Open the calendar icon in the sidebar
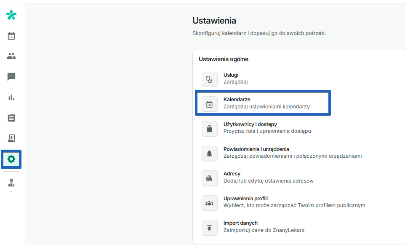 [11, 36]
